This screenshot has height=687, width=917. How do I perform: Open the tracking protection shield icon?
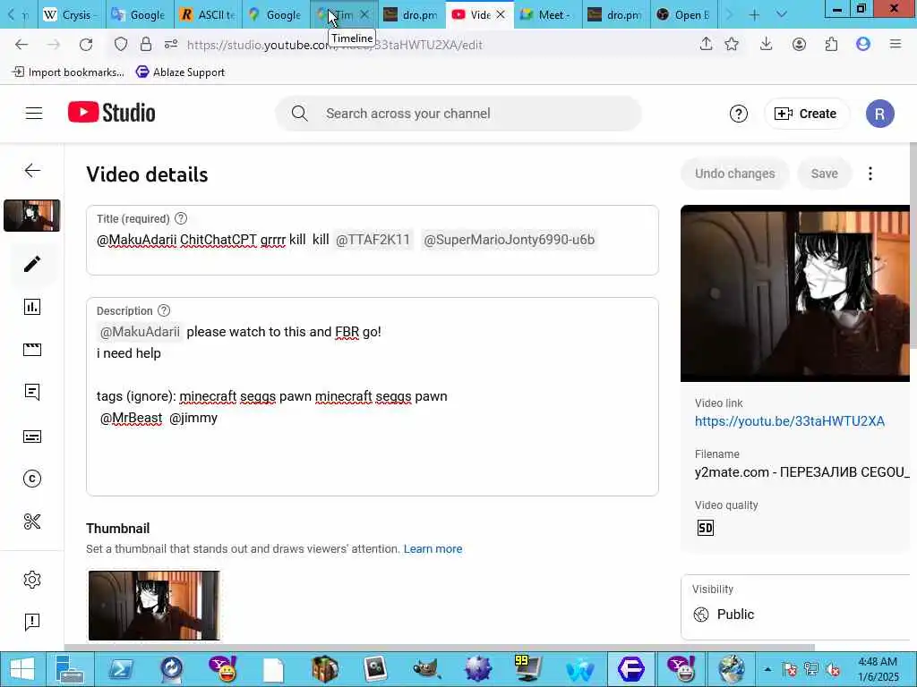(121, 45)
